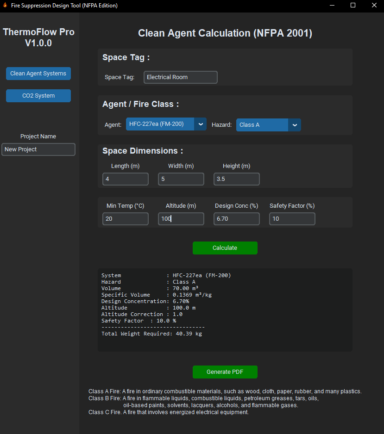384x434 pixels.
Task: Click the Width (m) input field
Action: pyautogui.click(x=181, y=179)
